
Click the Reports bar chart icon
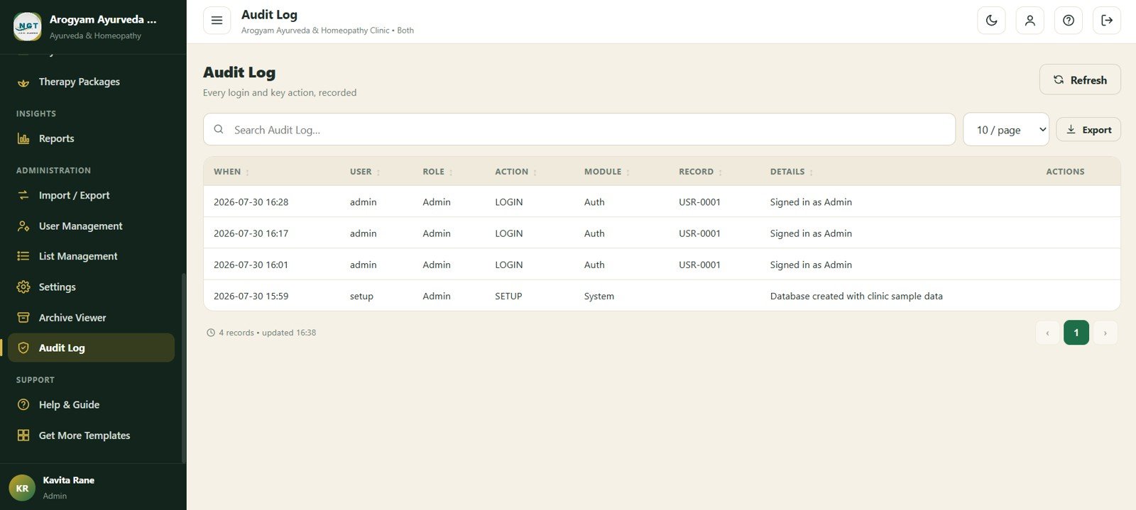pos(23,139)
